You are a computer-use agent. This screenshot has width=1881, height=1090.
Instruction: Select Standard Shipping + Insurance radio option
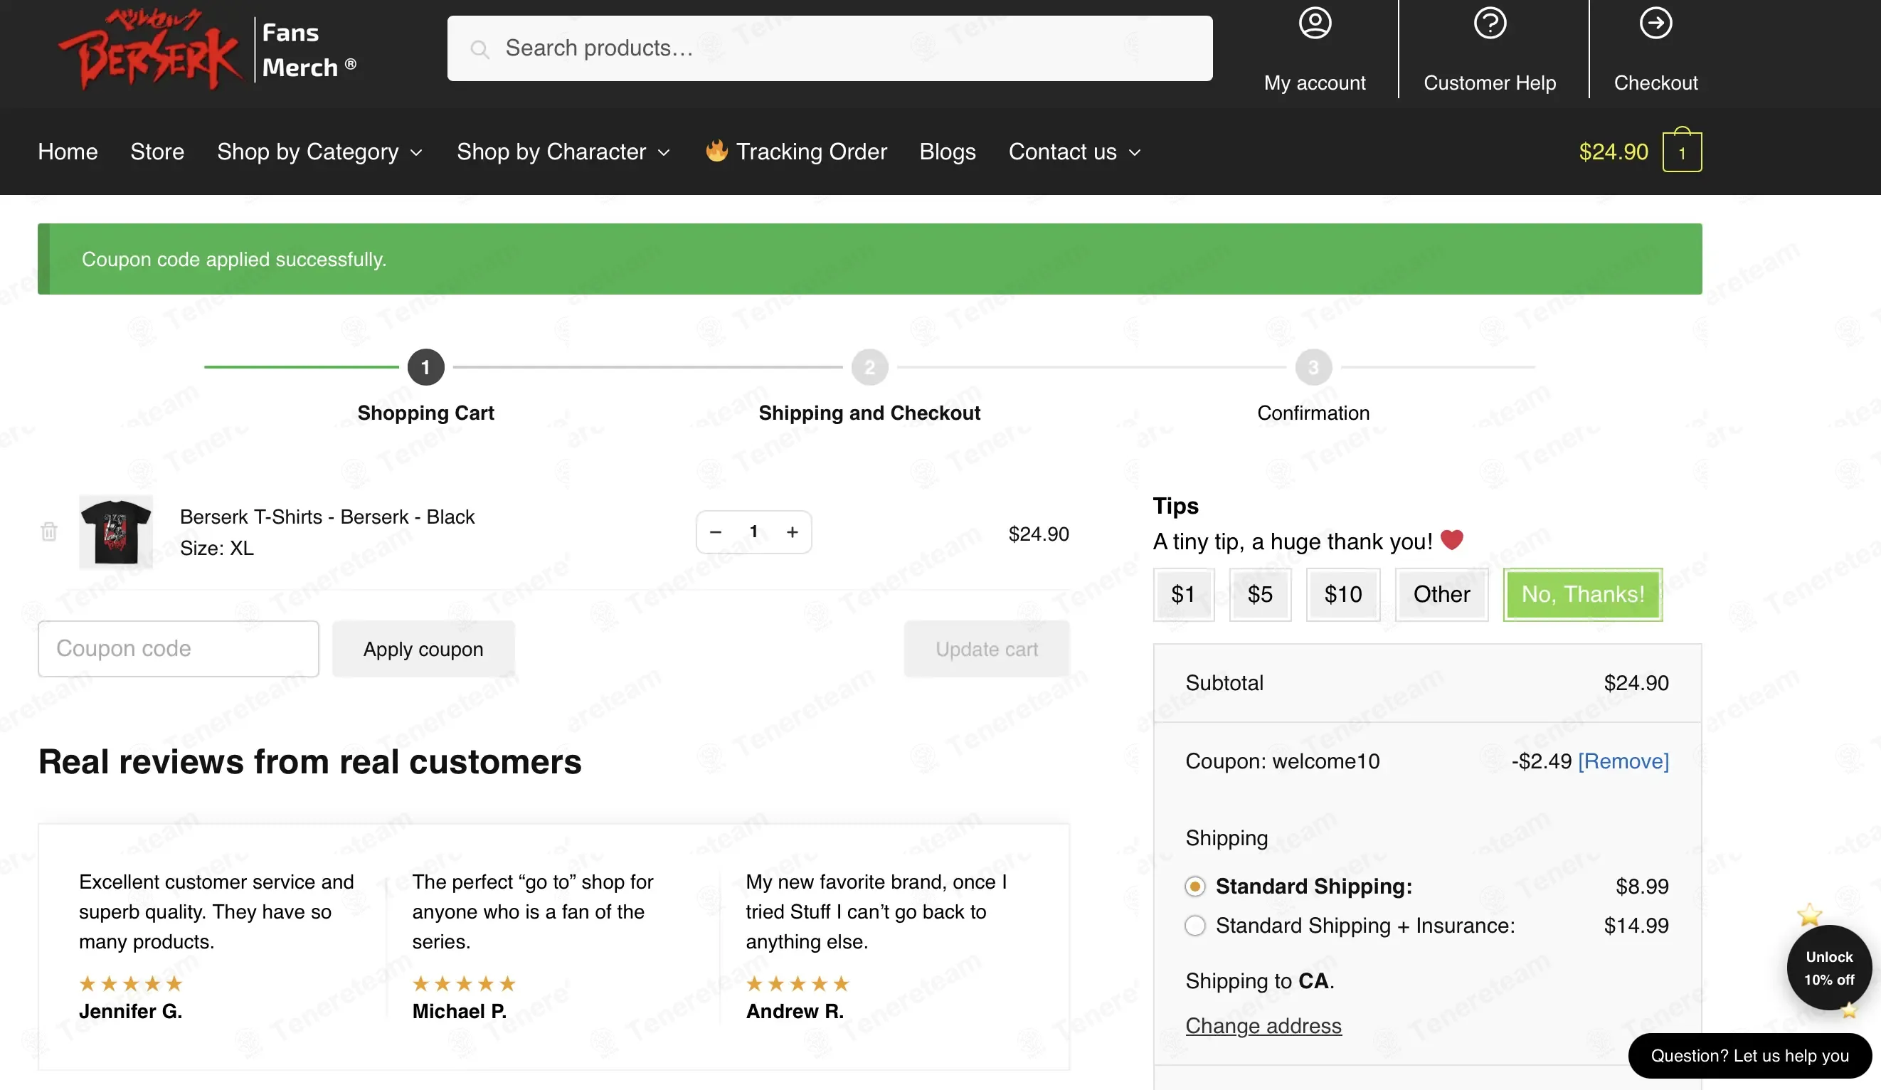click(1194, 925)
